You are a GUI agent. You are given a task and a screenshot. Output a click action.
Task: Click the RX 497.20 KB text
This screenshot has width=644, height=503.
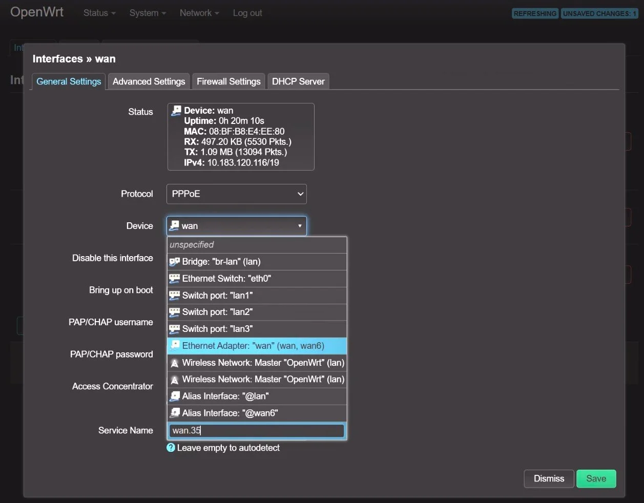click(x=238, y=141)
